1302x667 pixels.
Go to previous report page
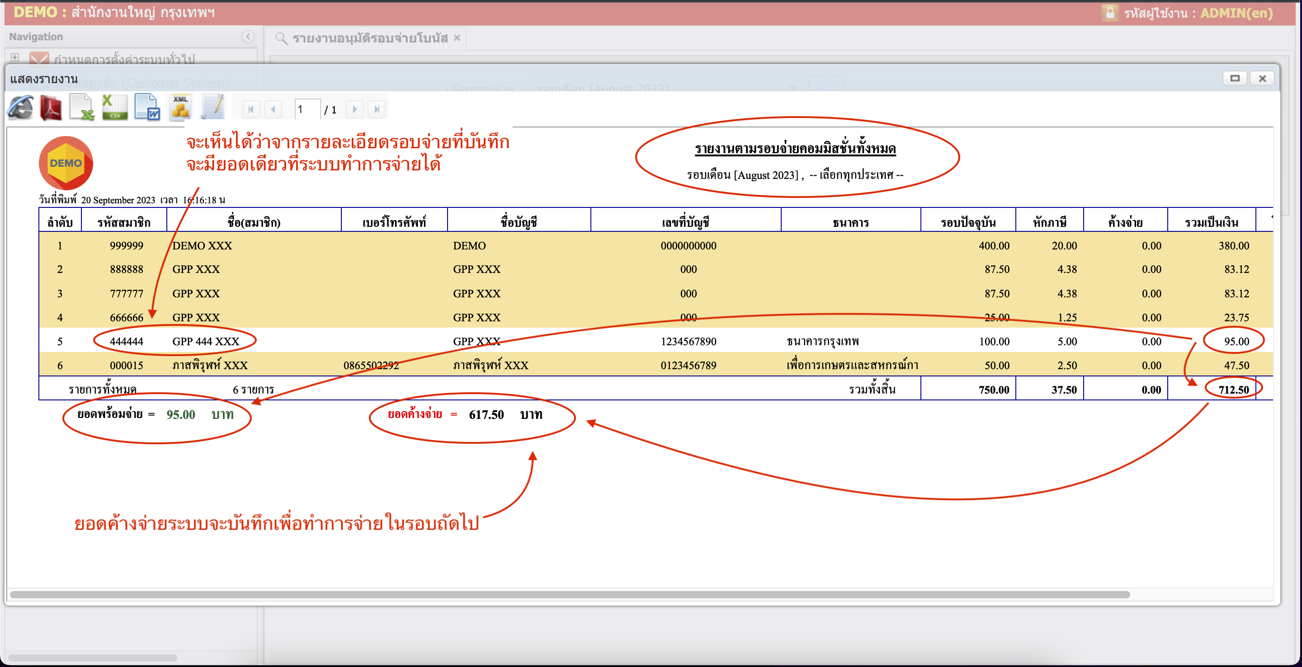[x=273, y=109]
